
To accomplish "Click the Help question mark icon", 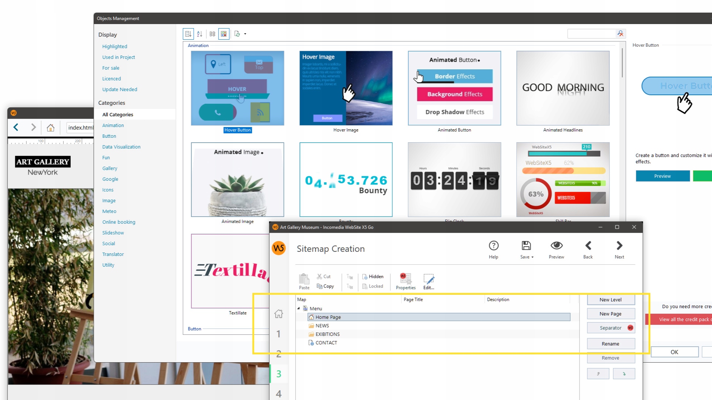I will click(493, 246).
